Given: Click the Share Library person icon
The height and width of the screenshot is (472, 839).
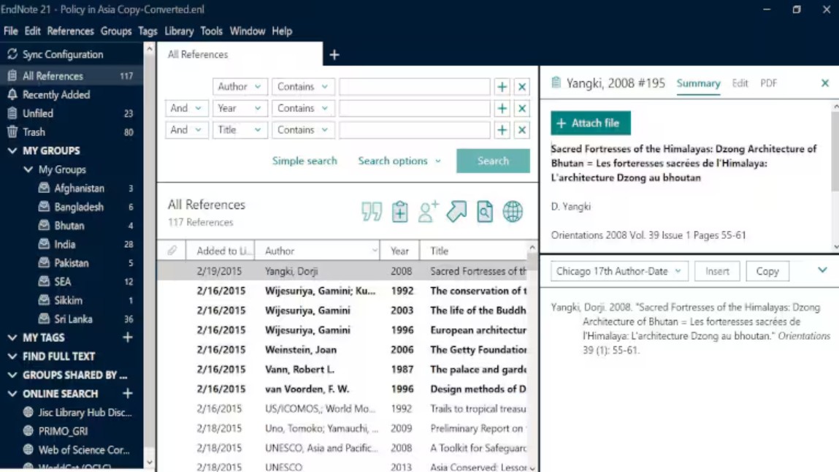Looking at the screenshot, I should [428, 212].
